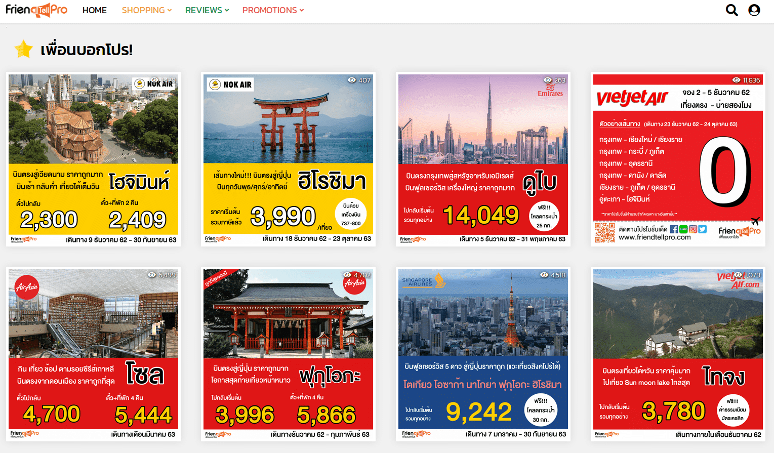Click eye view count on Seoul card
The height and width of the screenshot is (453, 774).
(x=161, y=275)
